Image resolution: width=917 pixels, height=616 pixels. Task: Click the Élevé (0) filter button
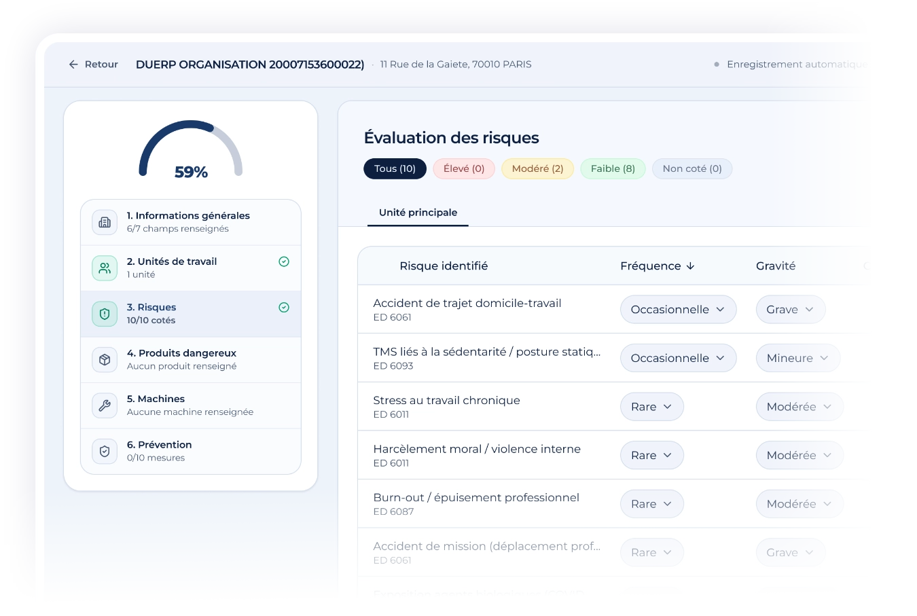pos(464,169)
